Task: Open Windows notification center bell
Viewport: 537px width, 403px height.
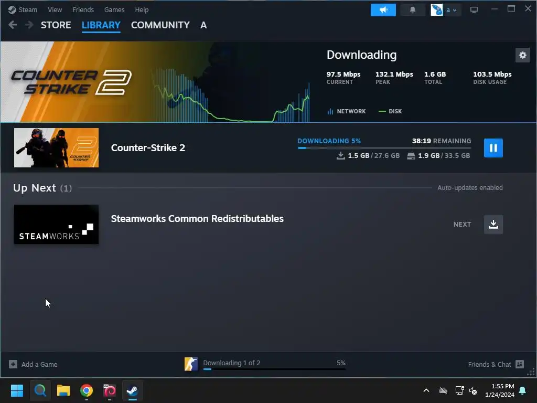Action: [523, 390]
